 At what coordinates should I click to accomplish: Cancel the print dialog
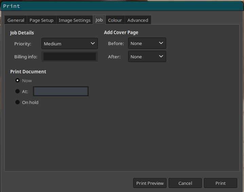click(185, 183)
